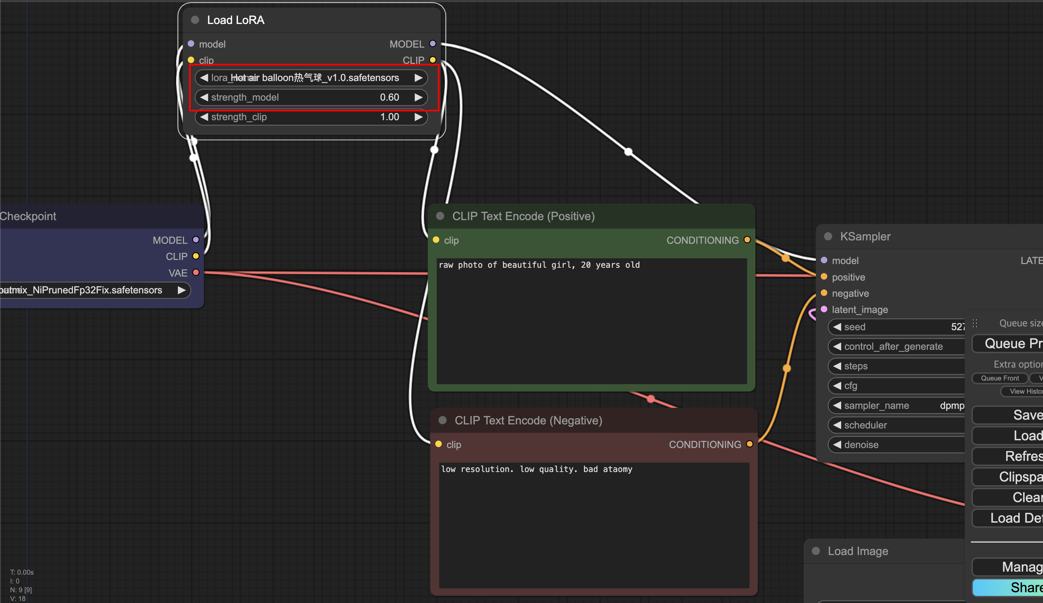
Task: Collapse the Load LoRA node dot
Action: click(195, 20)
